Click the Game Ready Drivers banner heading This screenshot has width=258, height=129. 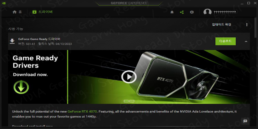point(35,62)
